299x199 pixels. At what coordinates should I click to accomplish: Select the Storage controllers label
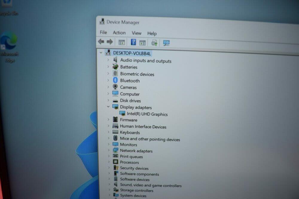137,190
